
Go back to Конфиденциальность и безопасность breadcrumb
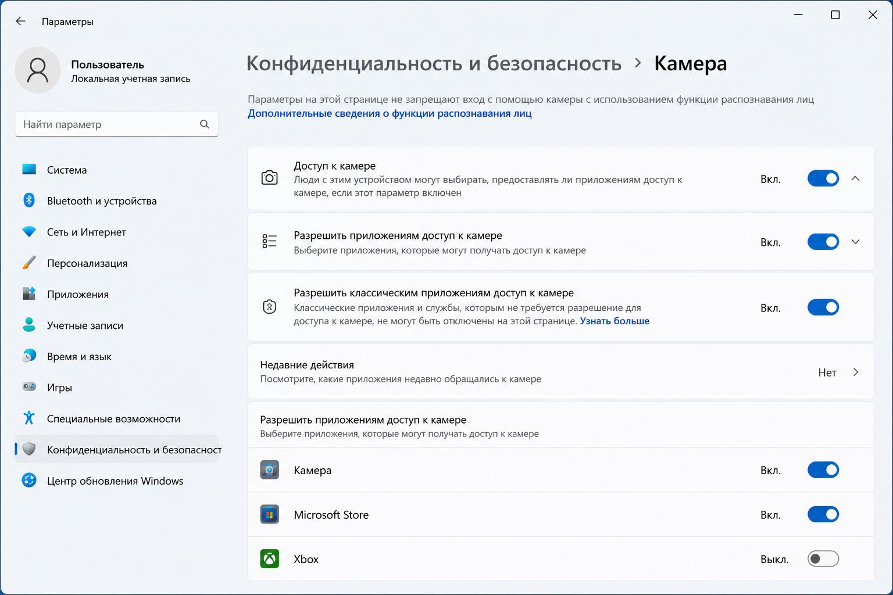click(434, 63)
